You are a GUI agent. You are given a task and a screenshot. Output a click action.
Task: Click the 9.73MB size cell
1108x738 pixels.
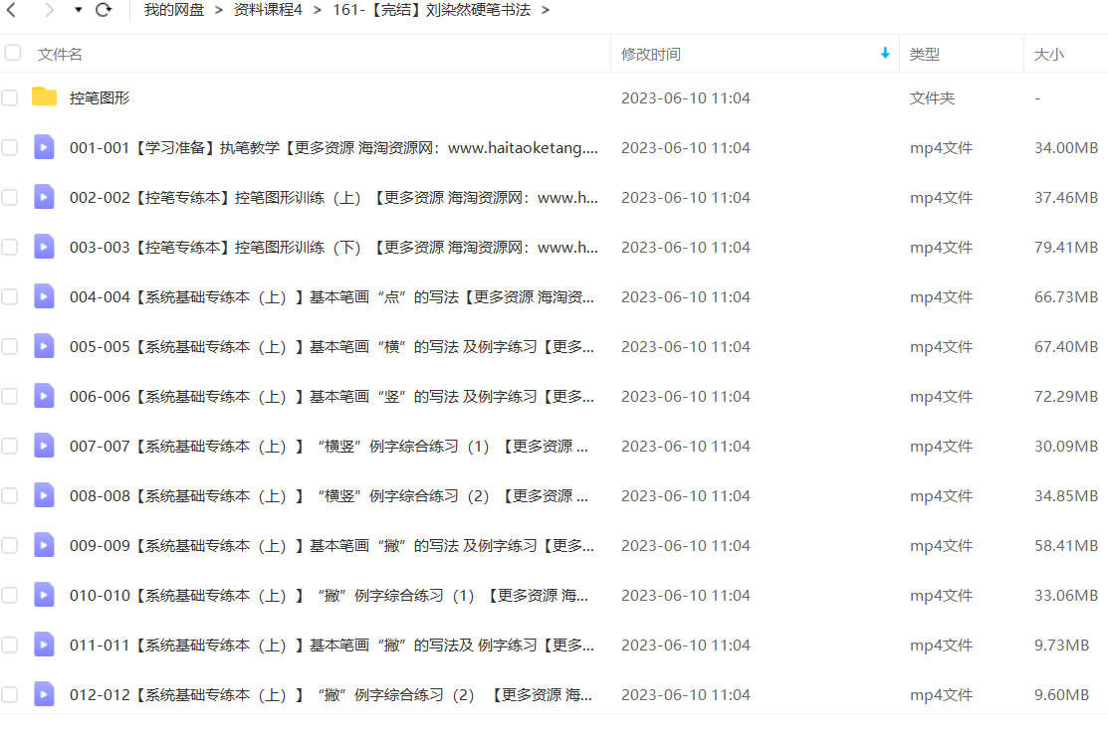1061,646
